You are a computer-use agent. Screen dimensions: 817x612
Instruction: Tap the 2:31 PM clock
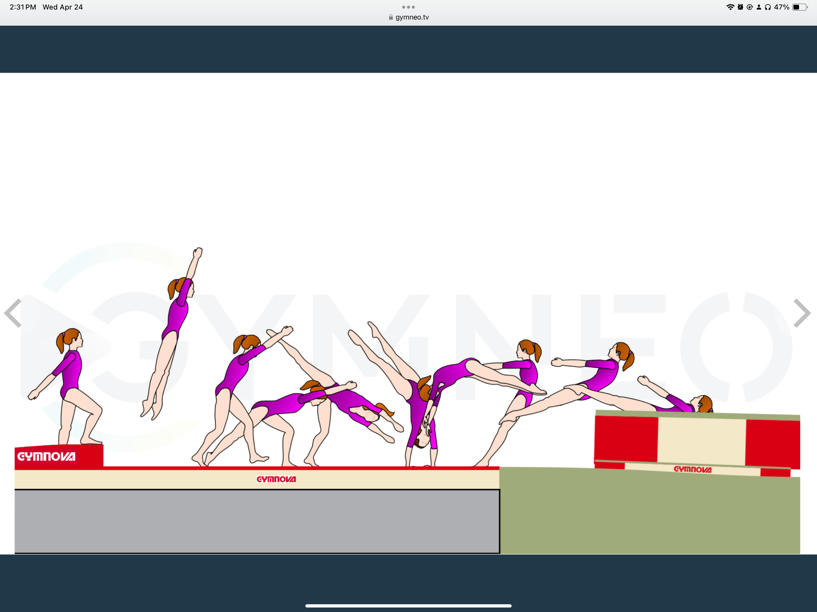[x=23, y=7]
